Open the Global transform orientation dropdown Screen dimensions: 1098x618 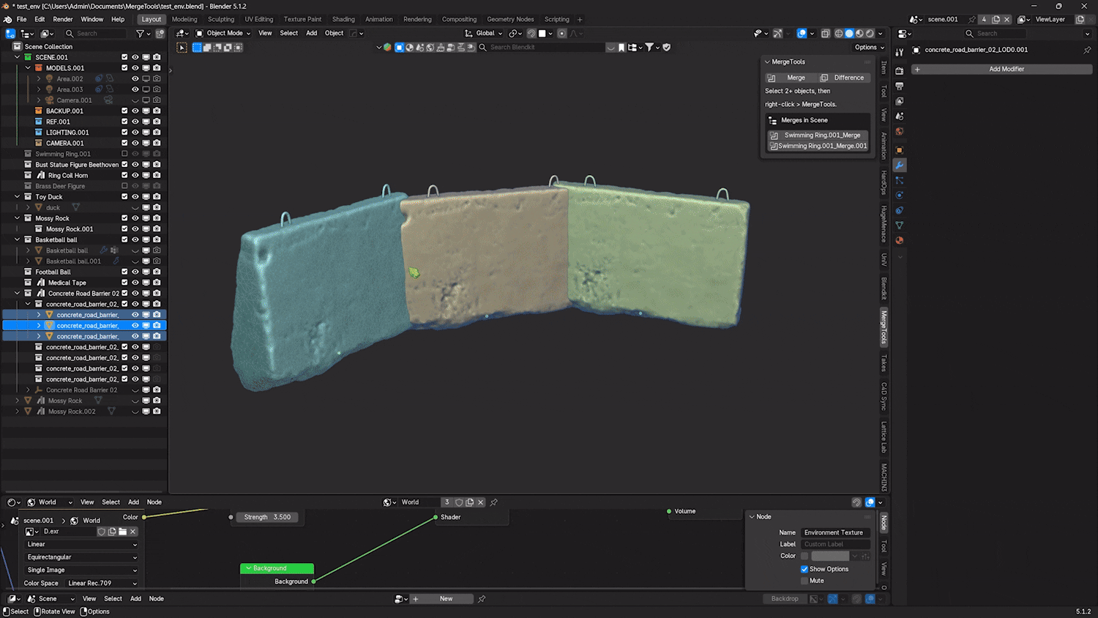(x=484, y=33)
